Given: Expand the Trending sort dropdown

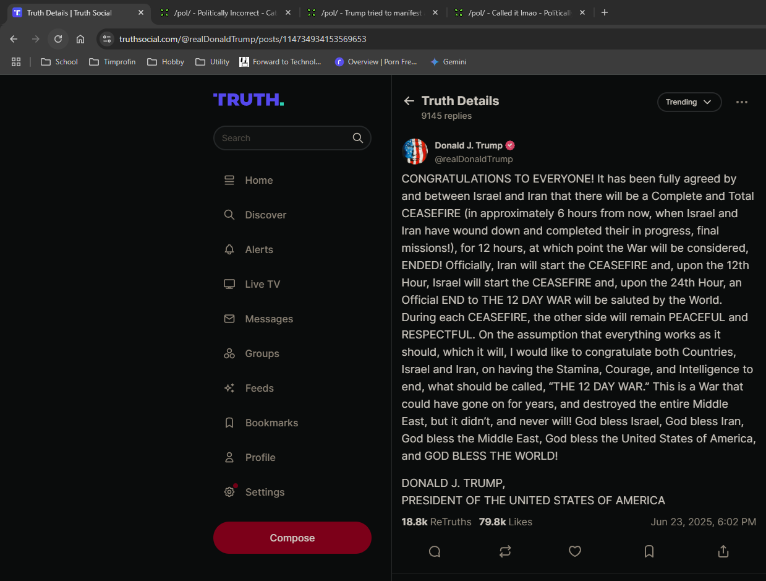Looking at the screenshot, I should click(x=689, y=102).
